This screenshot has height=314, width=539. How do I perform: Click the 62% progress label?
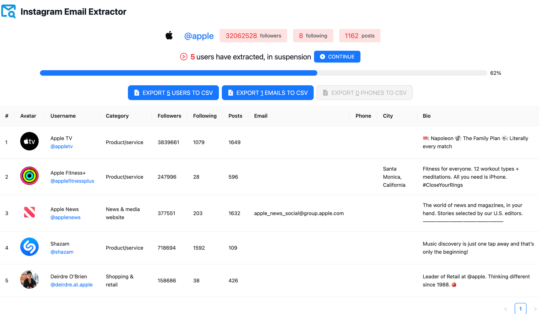[495, 73]
